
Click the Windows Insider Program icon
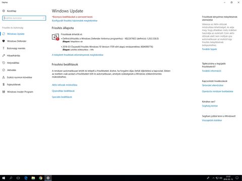[4, 92]
